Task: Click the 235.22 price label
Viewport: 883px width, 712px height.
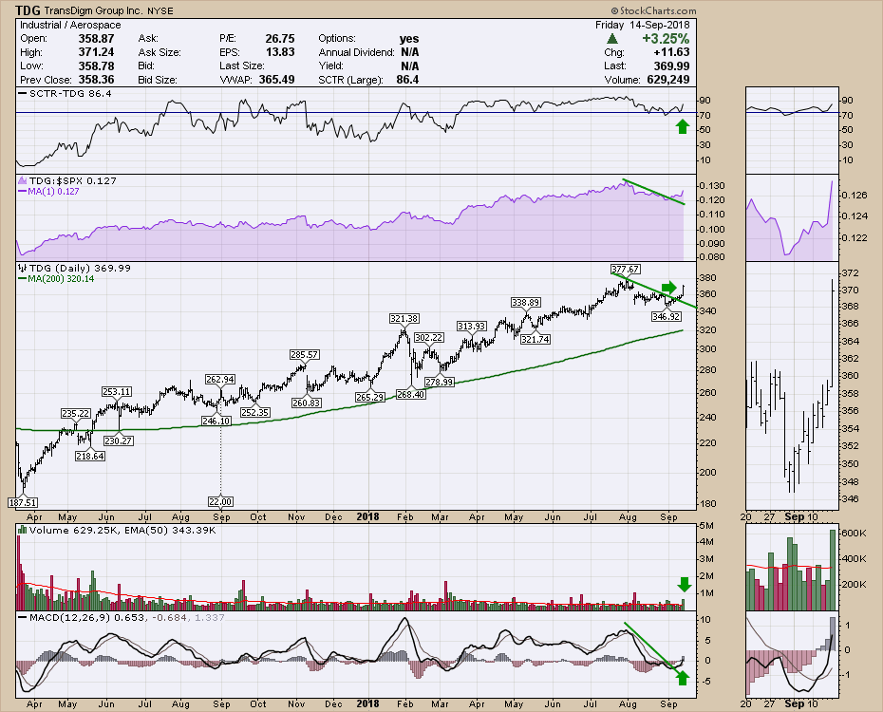Action: pyautogui.click(x=75, y=414)
